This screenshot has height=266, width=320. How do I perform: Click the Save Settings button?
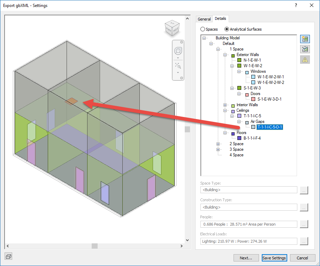pyautogui.click(x=274, y=258)
